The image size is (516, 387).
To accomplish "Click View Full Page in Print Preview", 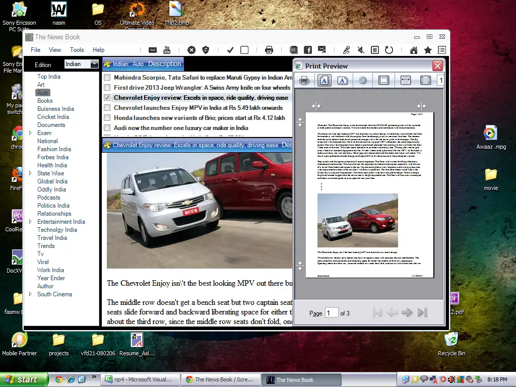I will click(425, 80).
